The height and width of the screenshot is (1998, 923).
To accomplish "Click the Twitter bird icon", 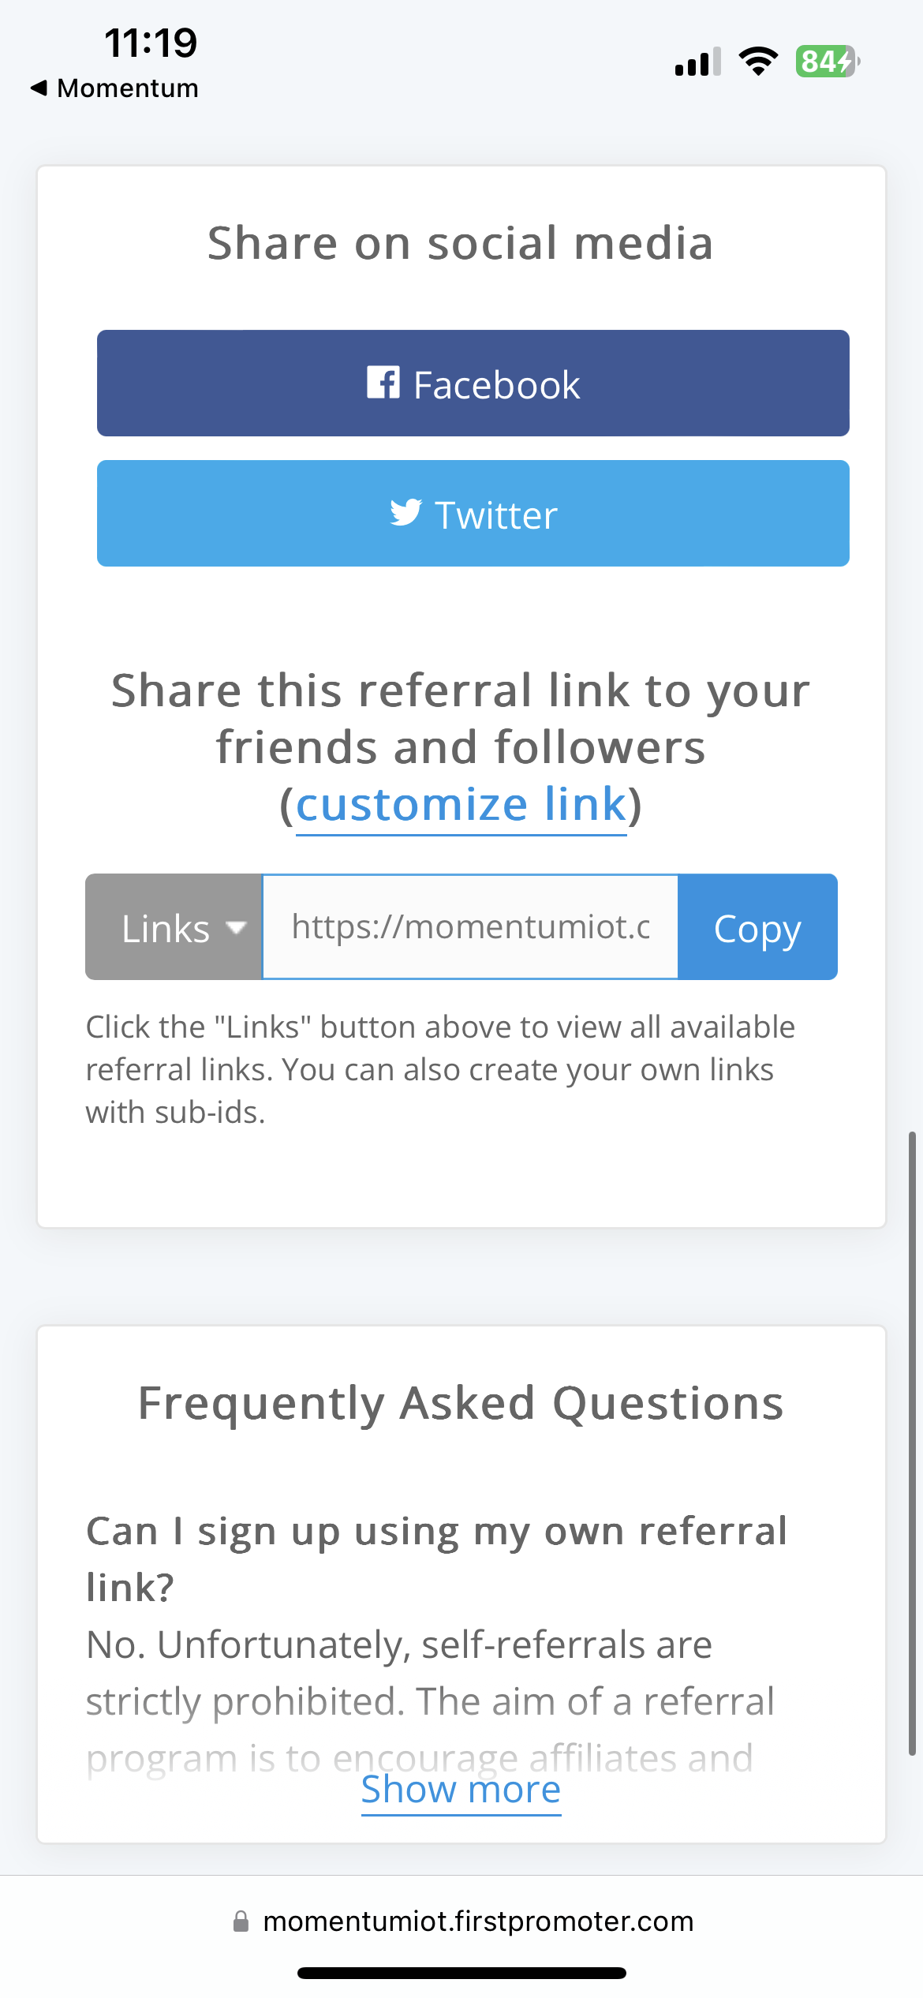I will (x=405, y=512).
